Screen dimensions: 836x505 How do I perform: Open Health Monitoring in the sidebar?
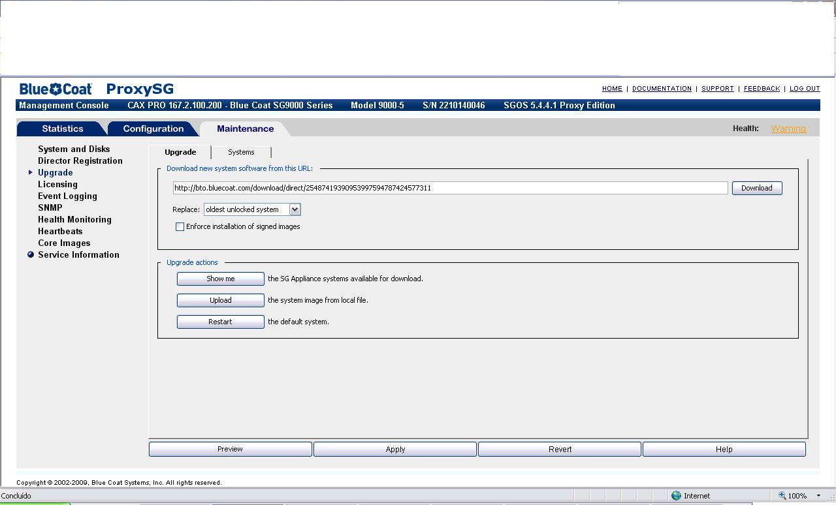74,219
